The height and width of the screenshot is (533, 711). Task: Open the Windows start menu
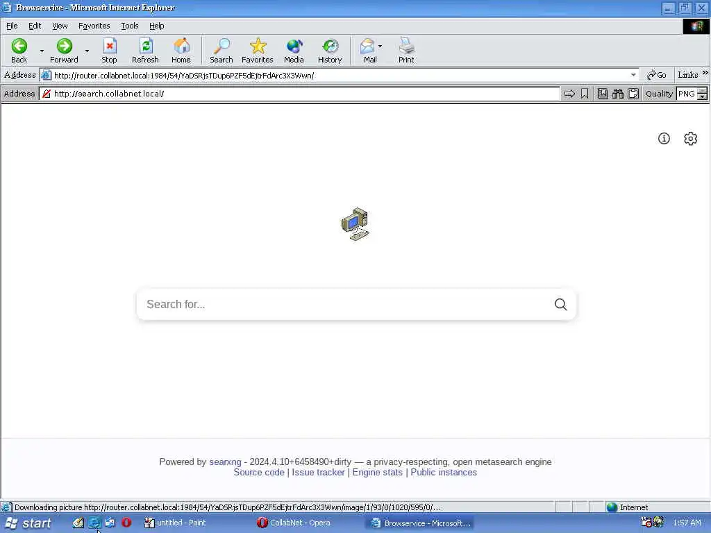point(28,523)
